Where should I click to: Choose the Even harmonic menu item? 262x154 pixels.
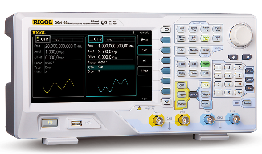coord(145,40)
